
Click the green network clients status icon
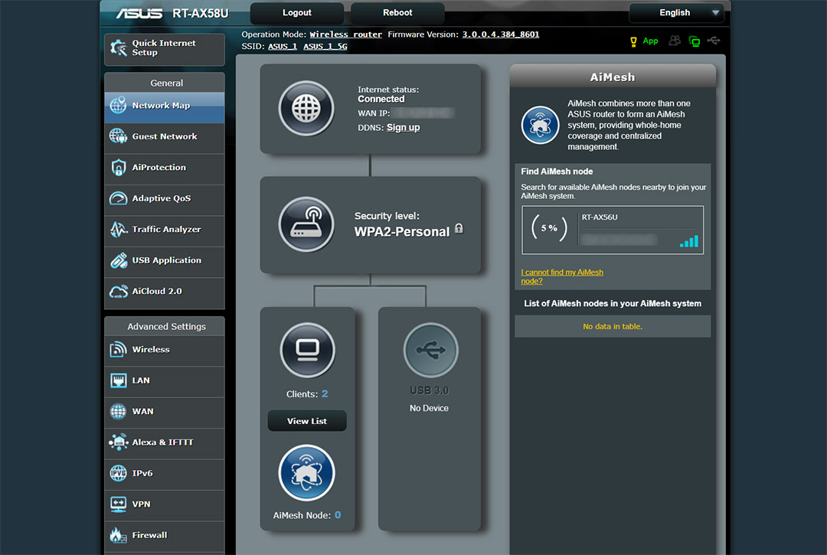(x=695, y=41)
